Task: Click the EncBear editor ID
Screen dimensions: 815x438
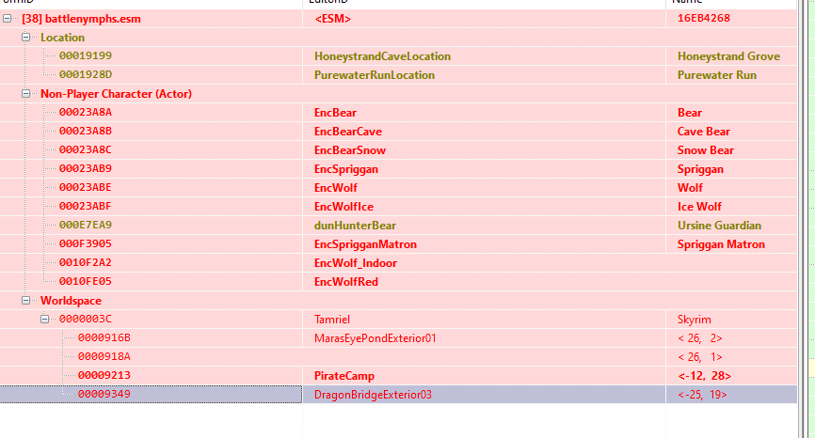Action: point(335,113)
